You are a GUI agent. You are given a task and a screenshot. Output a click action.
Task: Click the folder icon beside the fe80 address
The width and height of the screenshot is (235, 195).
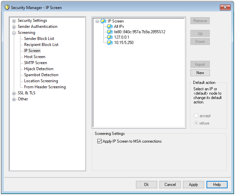pos(110,32)
